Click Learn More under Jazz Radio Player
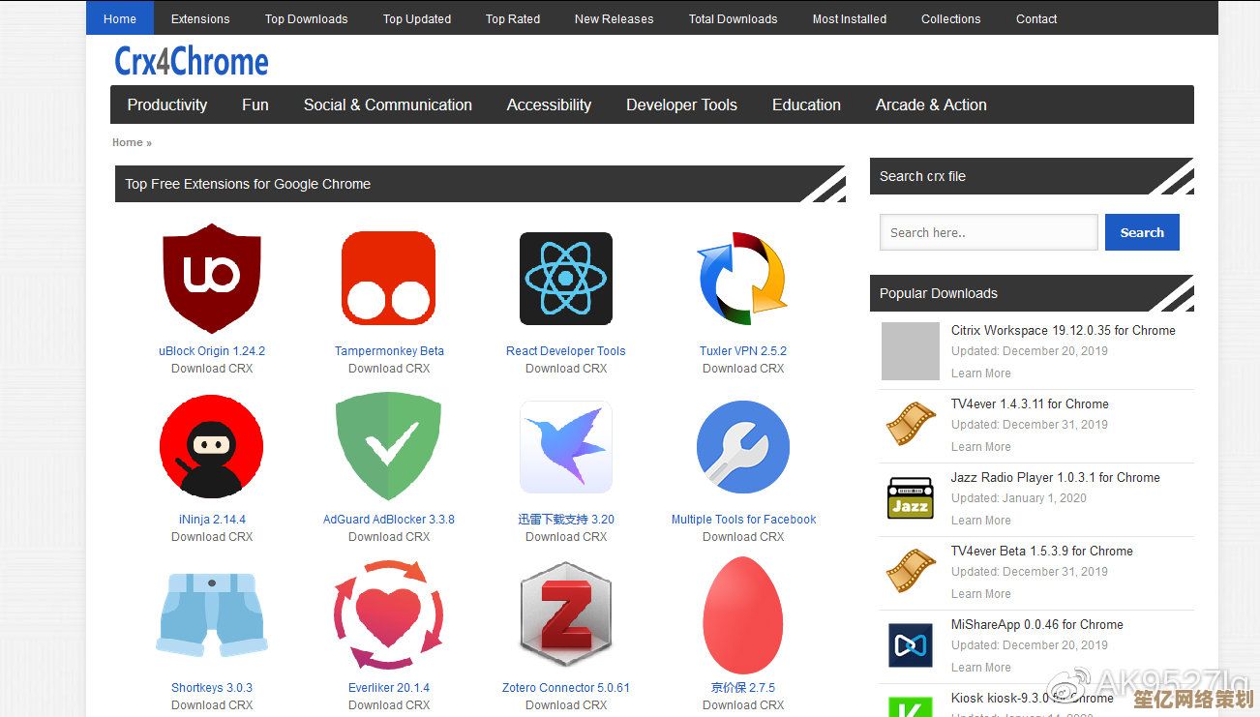Viewport: 1260px width, 717px height. [x=980, y=521]
